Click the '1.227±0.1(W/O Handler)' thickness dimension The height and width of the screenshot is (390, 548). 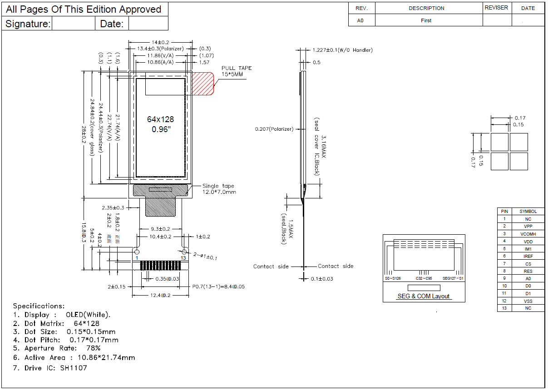(x=342, y=50)
